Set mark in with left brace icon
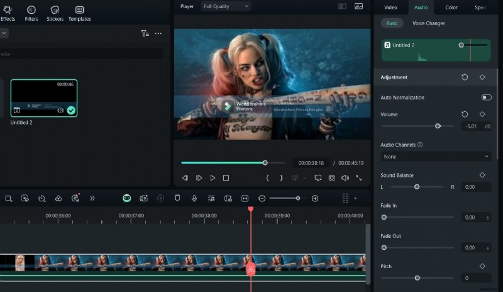This screenshot has width=503, height=292. pyautogui.click(x=267, y=177)
